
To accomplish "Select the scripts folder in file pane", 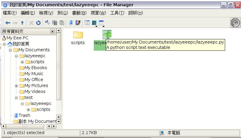I will pyautogui.click(x=78, y=38).
